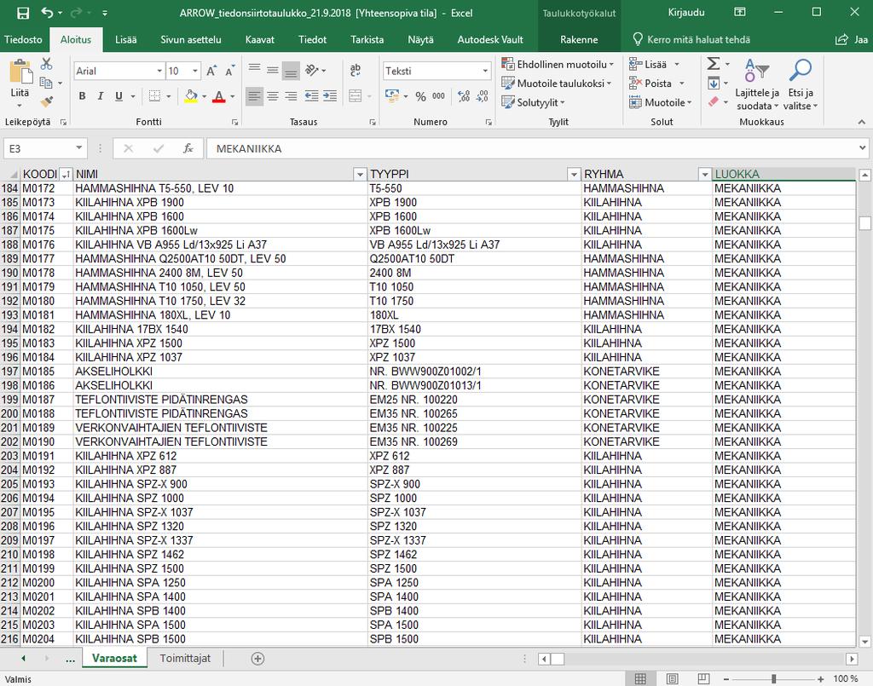This screenshot has width=873, height=686.
Task: Open the font size dropdown
Action: [195, 72]
